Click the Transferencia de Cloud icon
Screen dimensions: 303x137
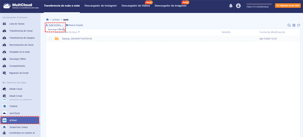click(x=4, y=31)
